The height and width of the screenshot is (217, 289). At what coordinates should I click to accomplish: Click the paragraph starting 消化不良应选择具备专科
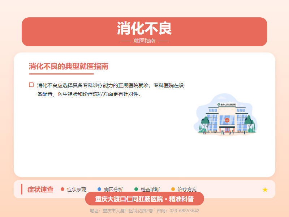pyautogui.click(x=111, y=90)
